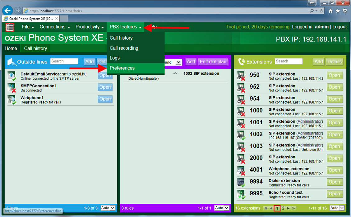Select extensions page 1
Viewport: 351px width, 217px height.
point(277,208)
